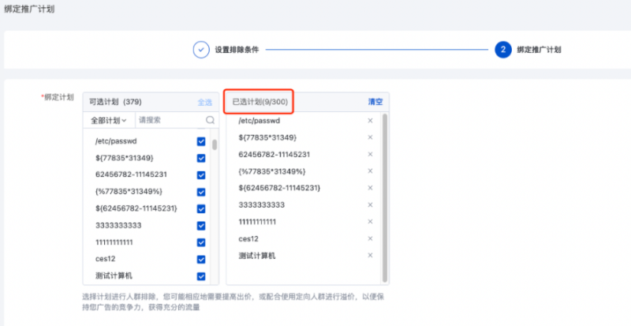
Task: Go to 设置排除条件 step
Action: click(x=237, y=50)
